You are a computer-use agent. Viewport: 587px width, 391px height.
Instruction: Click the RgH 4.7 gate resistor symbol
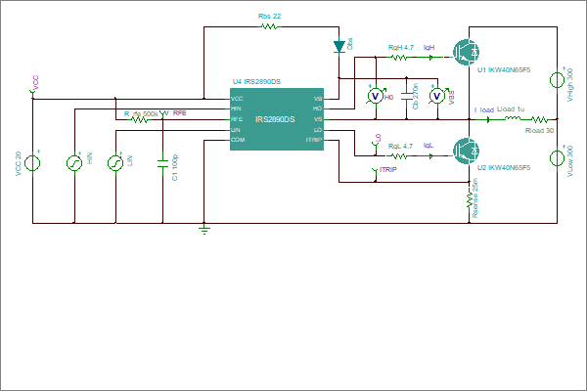pyautogui.click(x=399, y=58)
